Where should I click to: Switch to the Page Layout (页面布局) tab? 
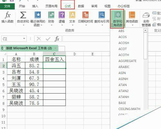(52, 6)
